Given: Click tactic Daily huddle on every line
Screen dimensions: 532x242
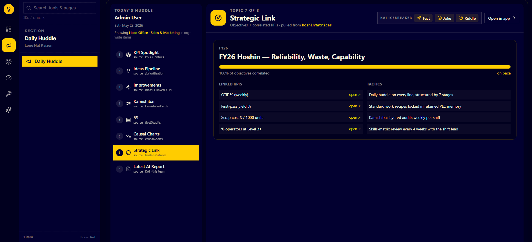Looking at the screenshot, I should [x=438, y=95].
